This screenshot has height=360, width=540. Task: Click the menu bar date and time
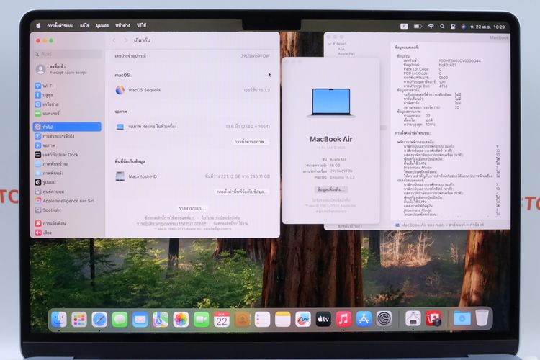tap(487, 27)
